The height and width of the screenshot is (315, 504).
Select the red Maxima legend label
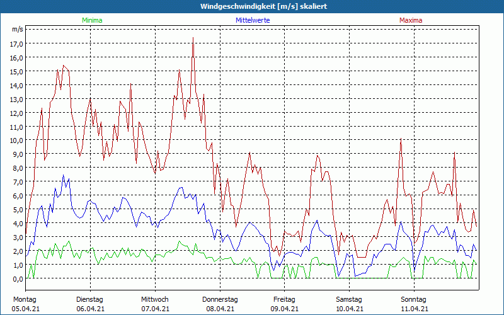tap(411, 20)
